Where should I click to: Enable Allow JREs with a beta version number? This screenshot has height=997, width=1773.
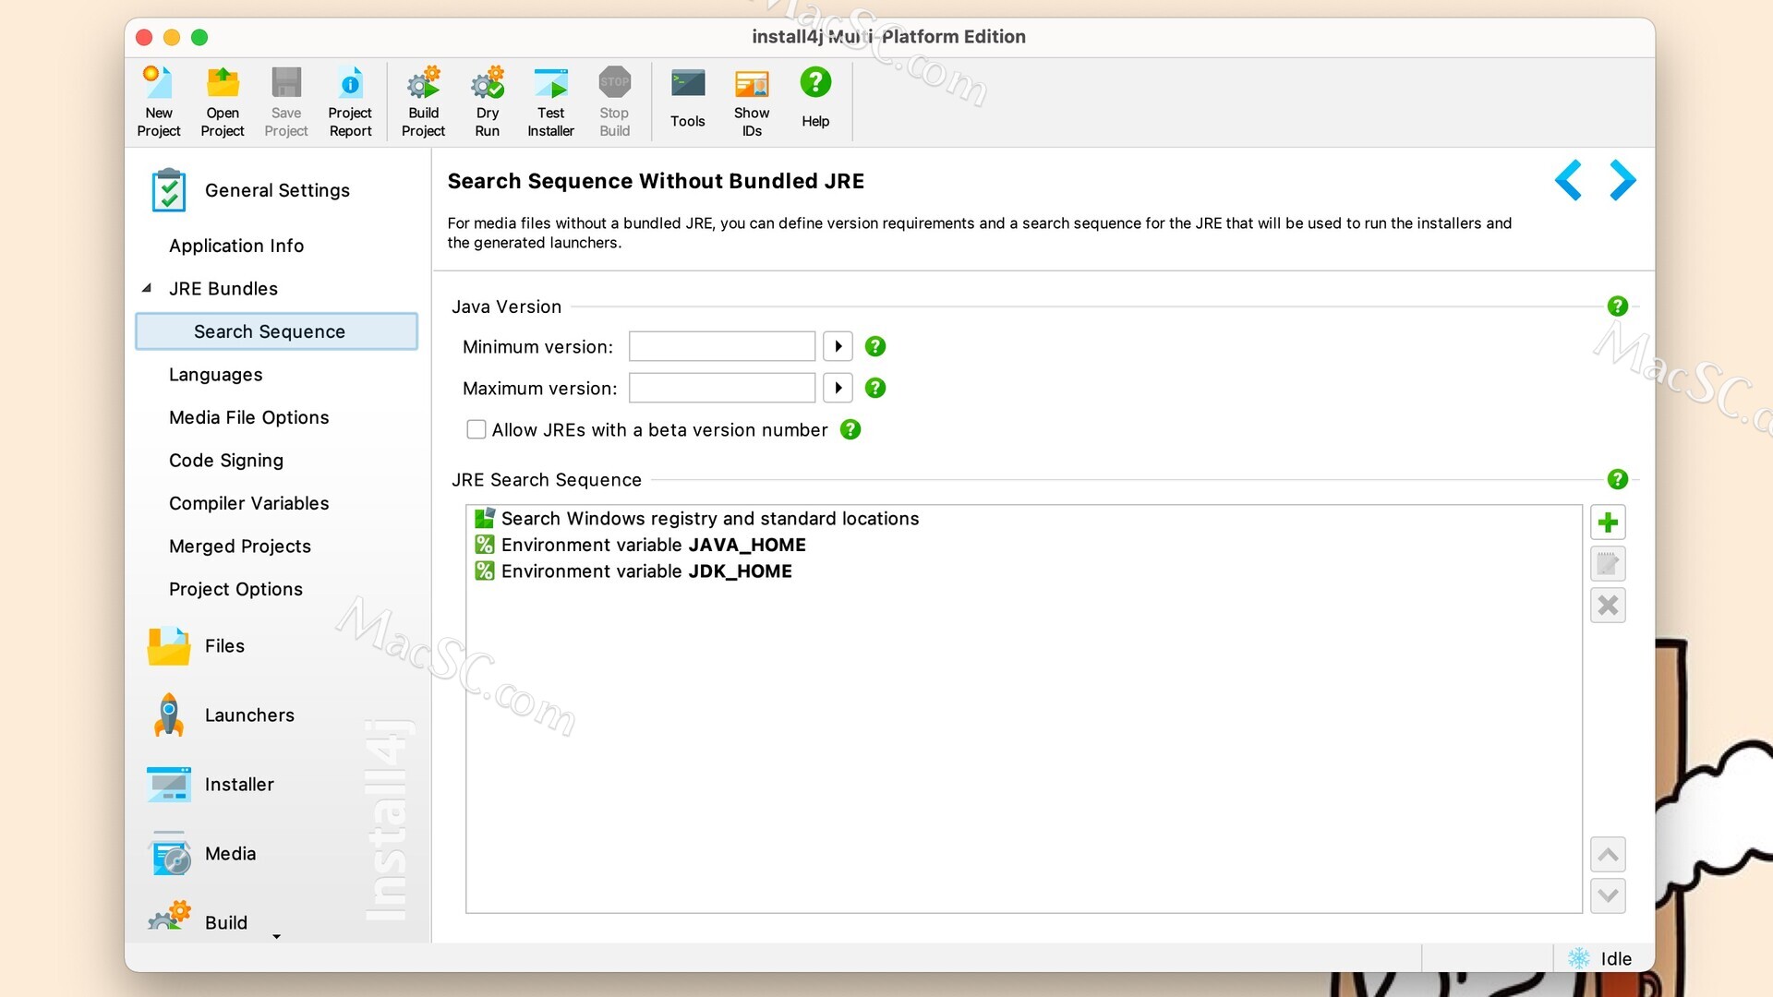click(x=476, y=429)
